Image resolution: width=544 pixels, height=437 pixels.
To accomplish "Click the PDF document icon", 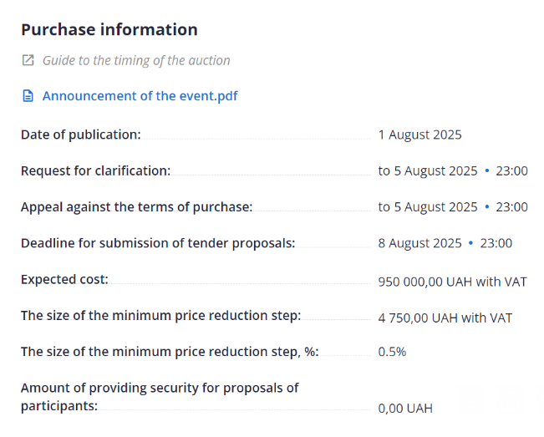I will (28, 96).
